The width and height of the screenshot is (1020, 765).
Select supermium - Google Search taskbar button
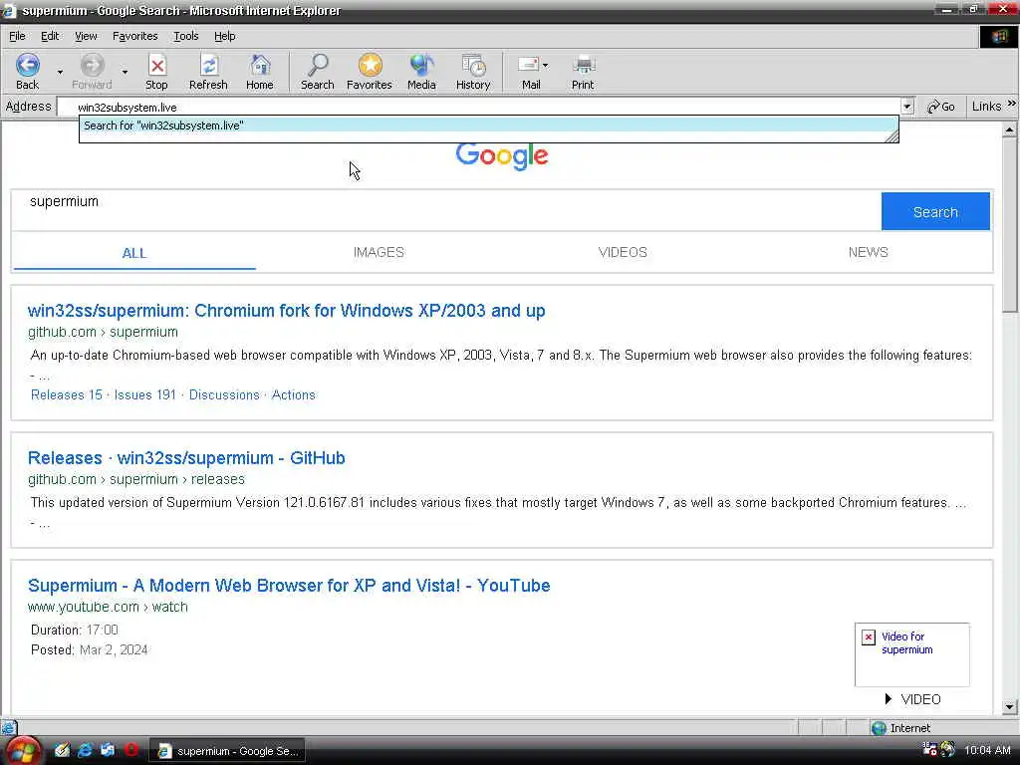227,751
